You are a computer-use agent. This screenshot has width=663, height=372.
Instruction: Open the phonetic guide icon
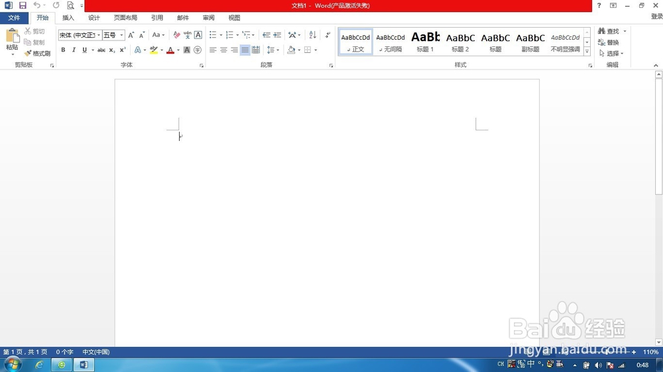tap(188, 35)
